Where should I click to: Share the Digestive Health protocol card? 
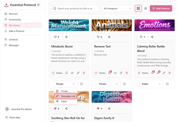pyautogui.click(x=109, y=108)
